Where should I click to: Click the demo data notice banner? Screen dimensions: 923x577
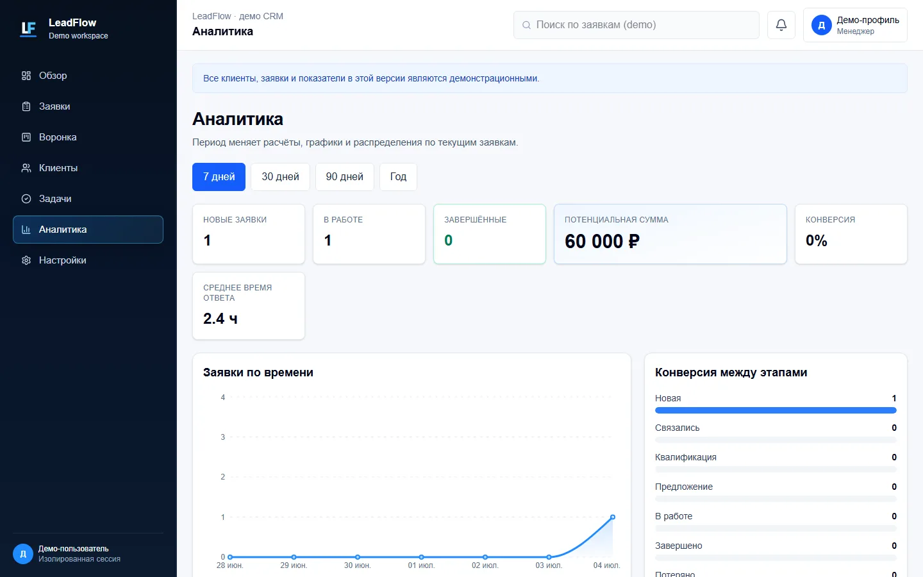click(550, 78)
